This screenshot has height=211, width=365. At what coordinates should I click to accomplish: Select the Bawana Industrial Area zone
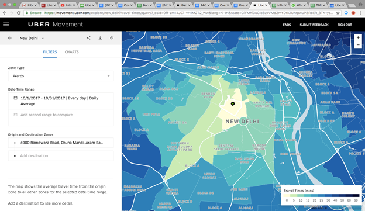pos(146,49)
